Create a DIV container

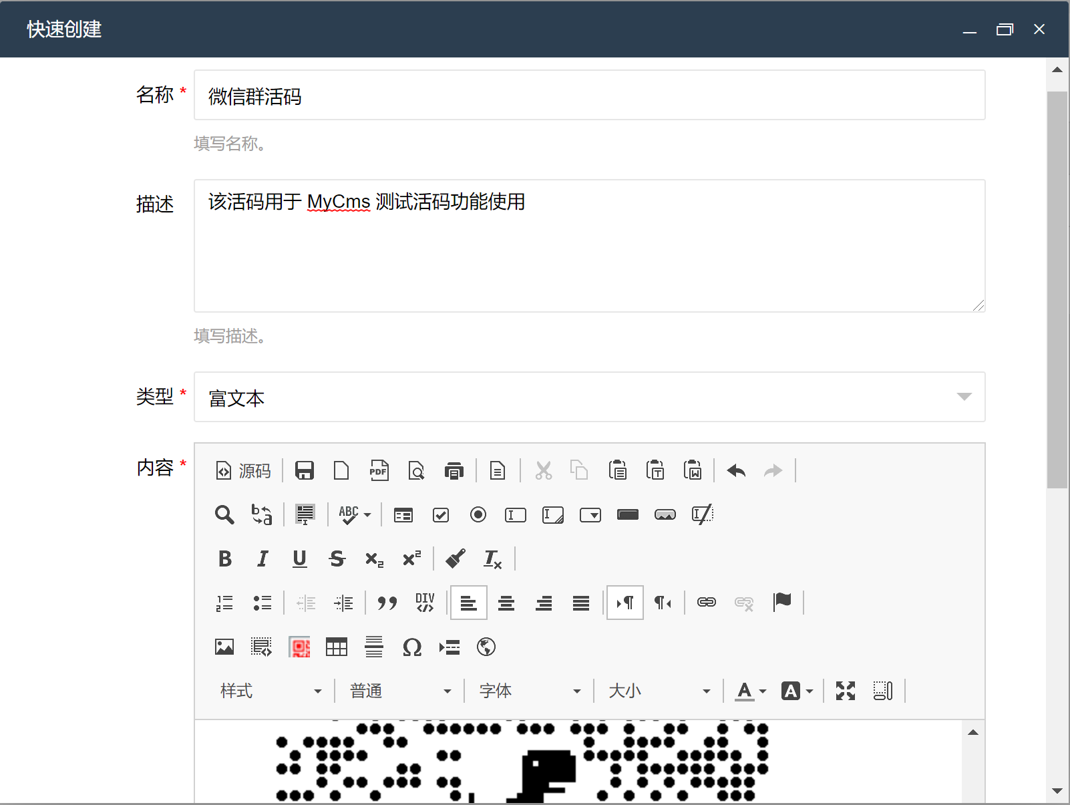[425, 603]
